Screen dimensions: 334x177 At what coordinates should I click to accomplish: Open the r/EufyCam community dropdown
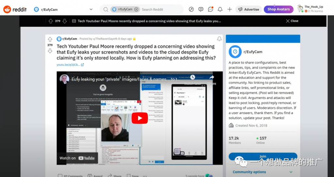point(64,9)
